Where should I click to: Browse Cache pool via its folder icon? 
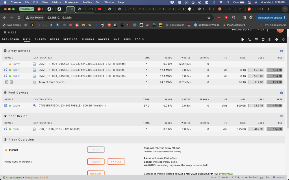coord(5,105)
